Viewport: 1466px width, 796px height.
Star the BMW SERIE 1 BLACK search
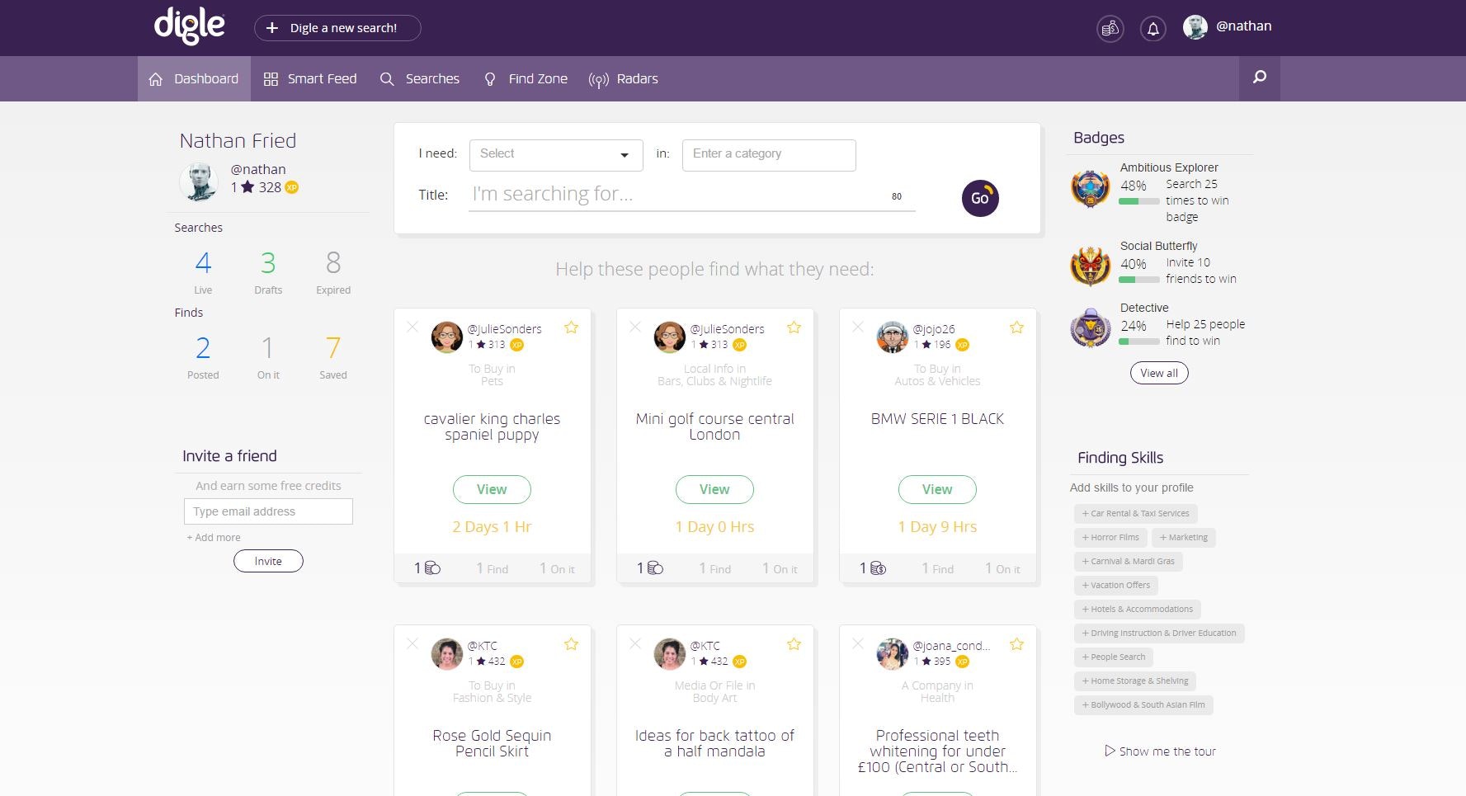[1016, 327]
